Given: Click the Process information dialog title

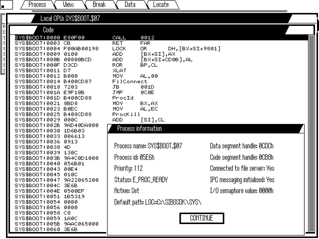Looking at the screenshot, I should pos(140,129).
